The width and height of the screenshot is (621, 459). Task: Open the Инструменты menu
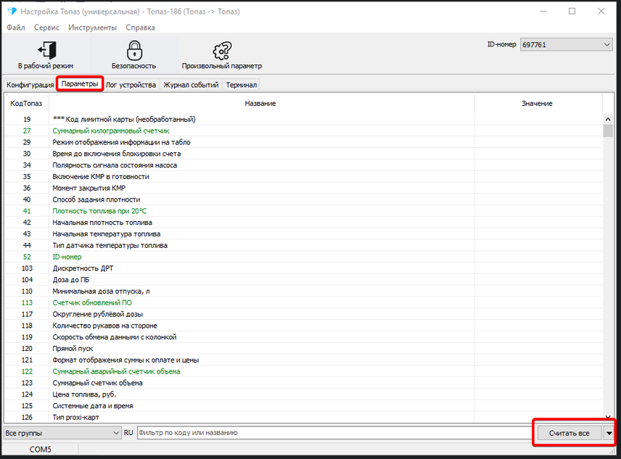click(92, 28)
